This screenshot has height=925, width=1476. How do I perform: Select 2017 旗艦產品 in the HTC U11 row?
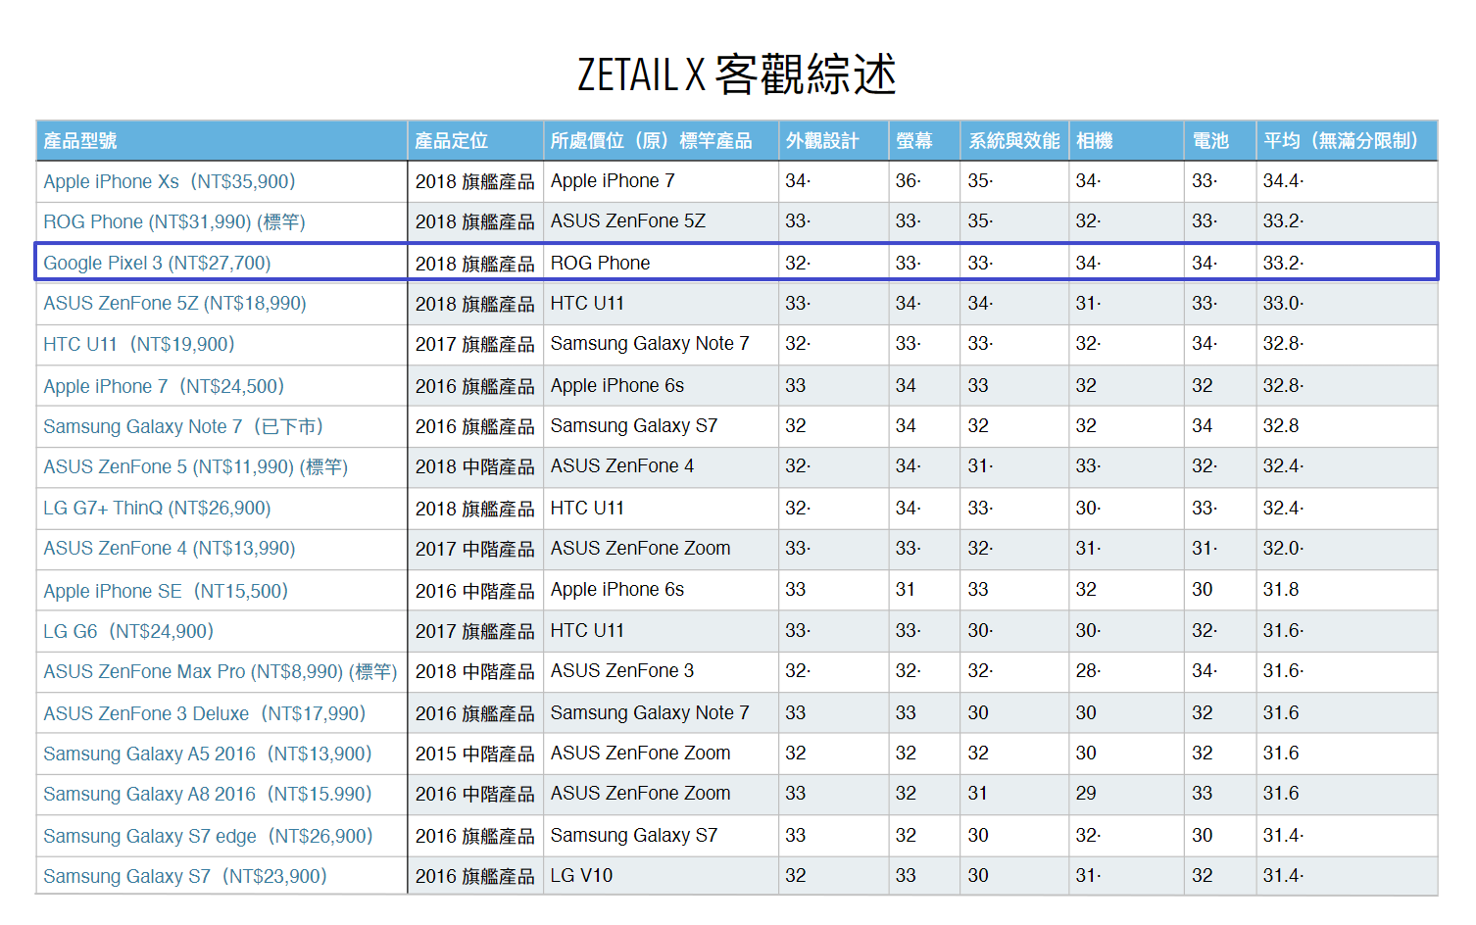(474, 345)
